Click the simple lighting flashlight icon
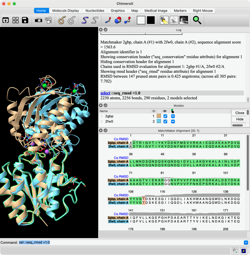 click(x=164, y=20)
